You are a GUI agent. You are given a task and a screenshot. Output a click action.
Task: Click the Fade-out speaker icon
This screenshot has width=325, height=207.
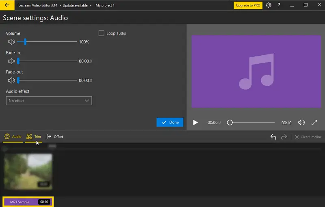11,80
